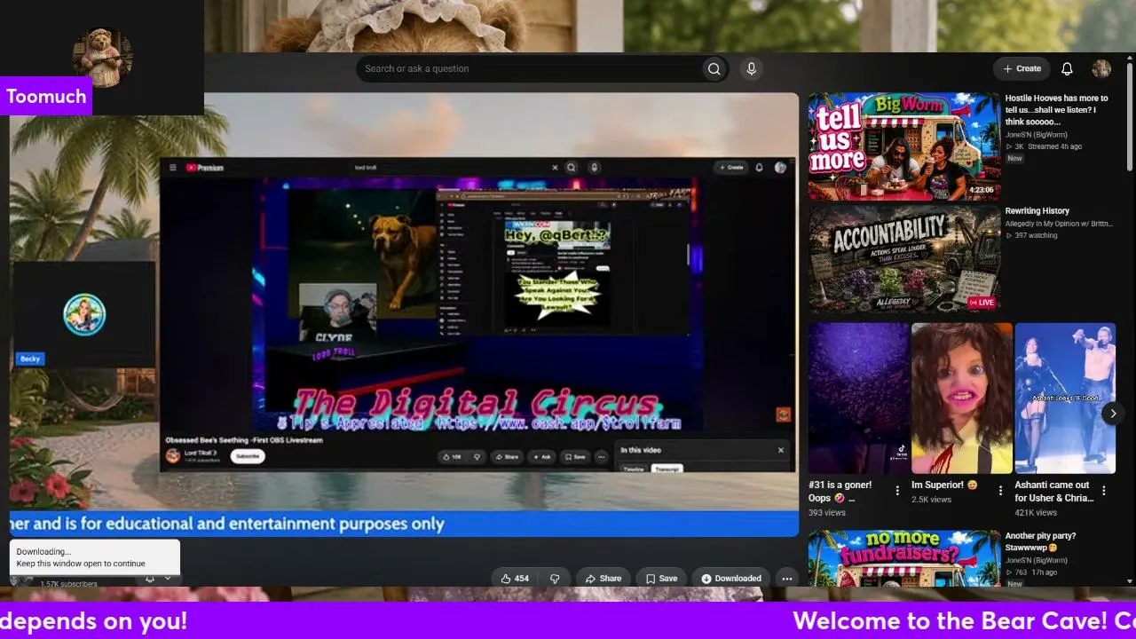Viewport: 1136px width, 639px height.
Task: Open the "Rewriting History" video title
Action: [x=1037, y=211]
